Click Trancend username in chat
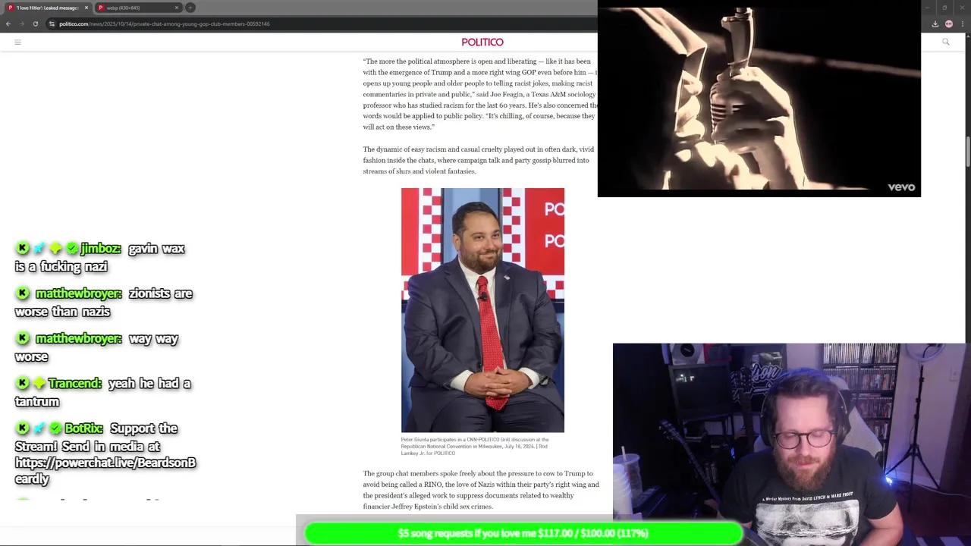971x546 pixels. tap(74, 384)
